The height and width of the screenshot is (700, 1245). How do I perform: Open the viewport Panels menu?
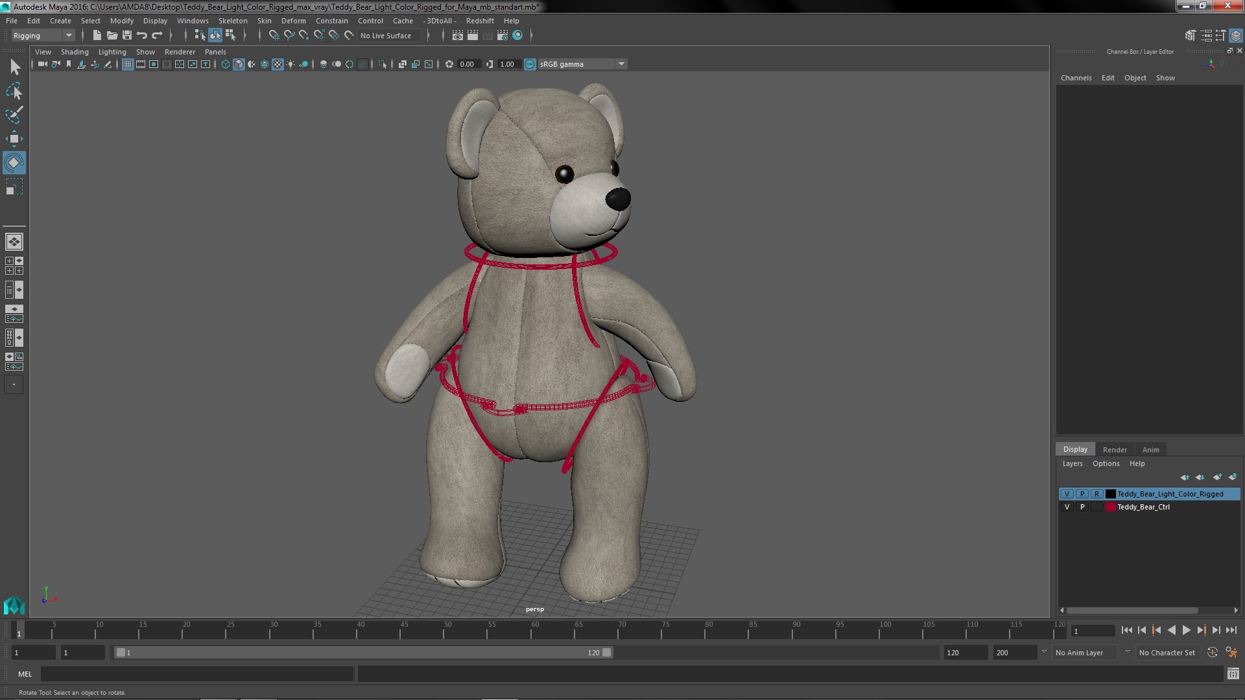click(x=215, y=52)
